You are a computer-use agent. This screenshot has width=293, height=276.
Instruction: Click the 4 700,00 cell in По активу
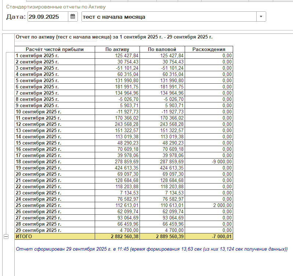click(117, 230)
